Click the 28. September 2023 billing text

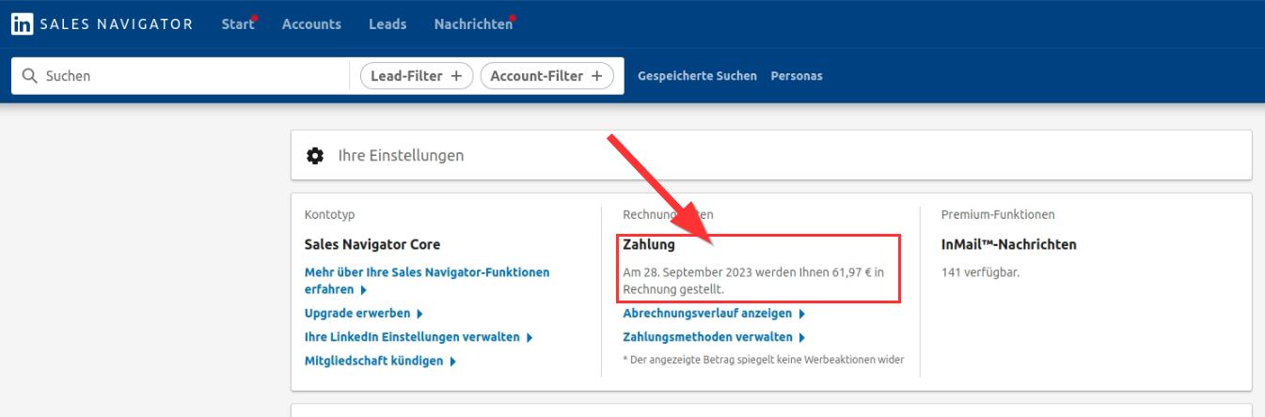[754, 281]
